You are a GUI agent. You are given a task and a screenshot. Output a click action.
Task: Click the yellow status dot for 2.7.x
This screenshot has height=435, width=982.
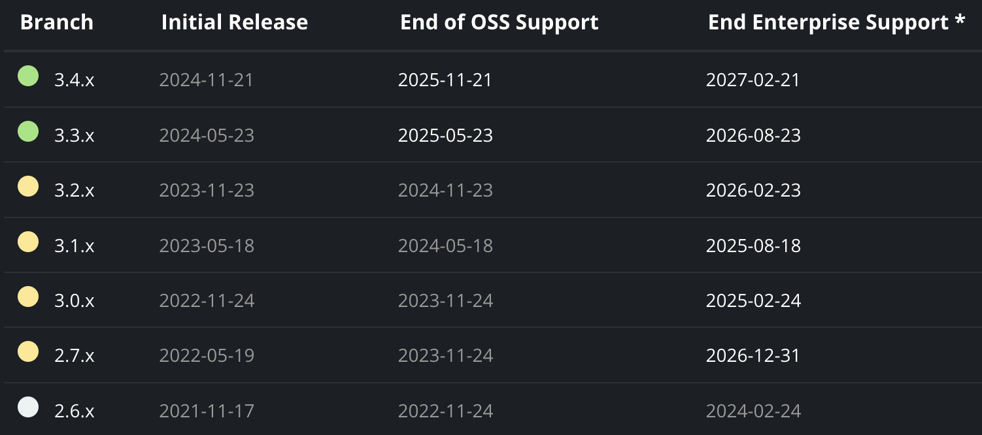[28, 351]
